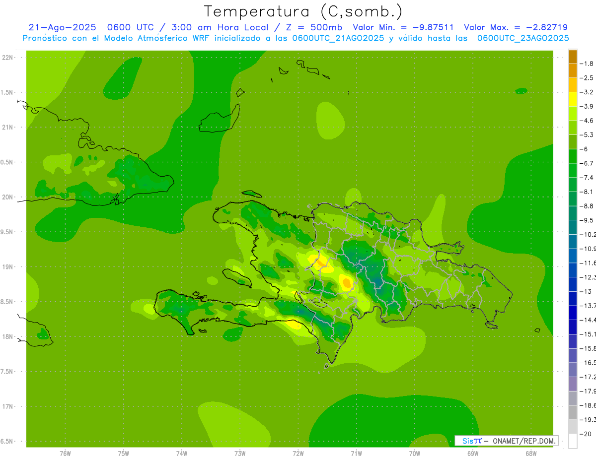Click the '70W' longitude label
The image size is (596, 460).
click(x=415, y=454)
